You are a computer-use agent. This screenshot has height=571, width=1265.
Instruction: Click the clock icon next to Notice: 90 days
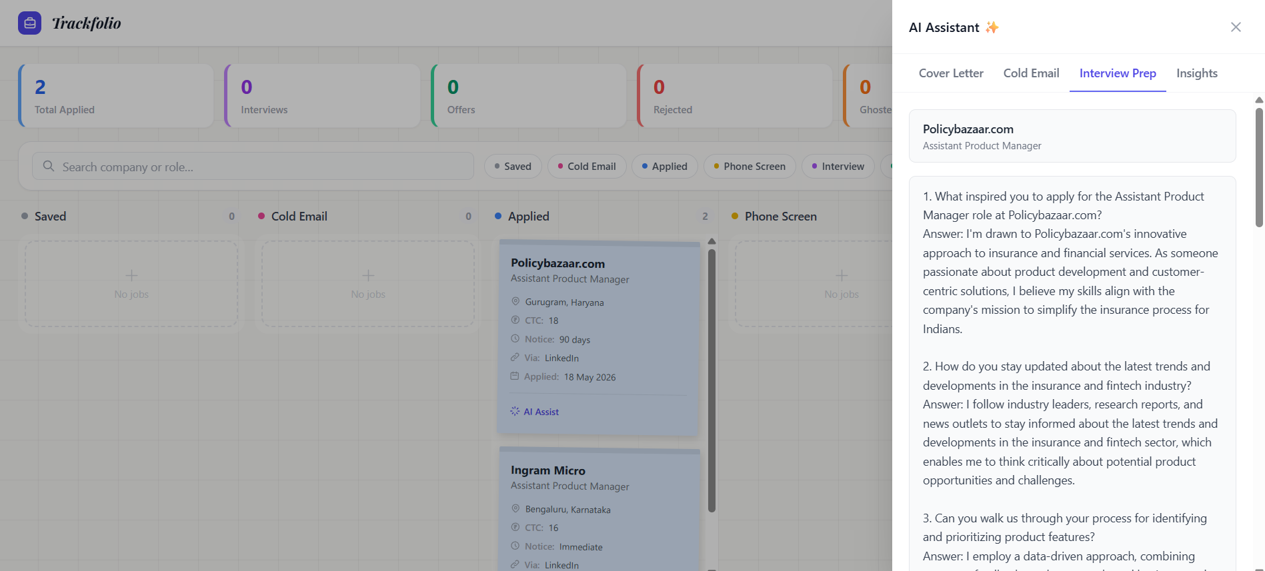(515, 338)
